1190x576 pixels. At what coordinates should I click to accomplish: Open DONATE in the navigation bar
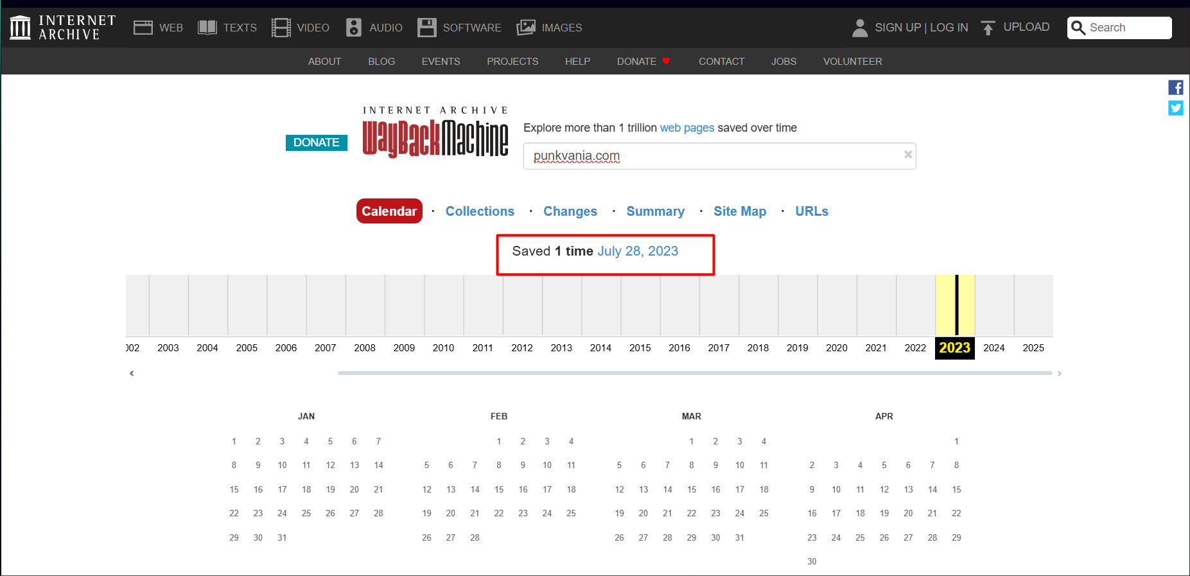pyautogui.click(x=643, y=62)
